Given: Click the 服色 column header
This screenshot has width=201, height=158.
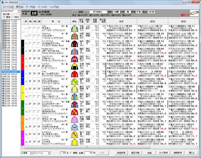Looking at the screenshot, I should [75, 21].
